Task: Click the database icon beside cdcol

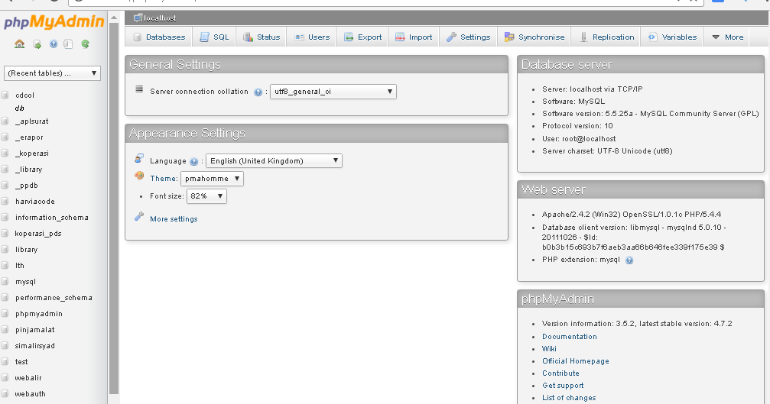Action: [x=5, y=95]
